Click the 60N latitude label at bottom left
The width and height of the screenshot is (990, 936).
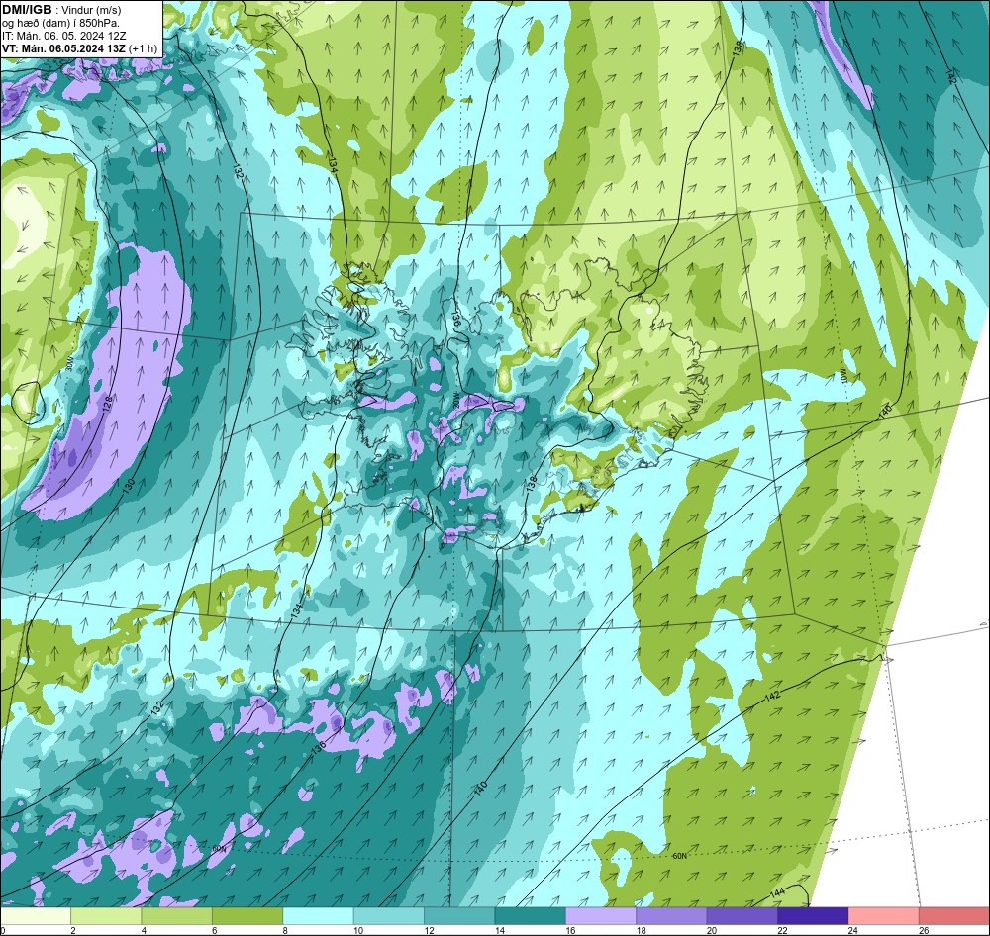point(219,849)
